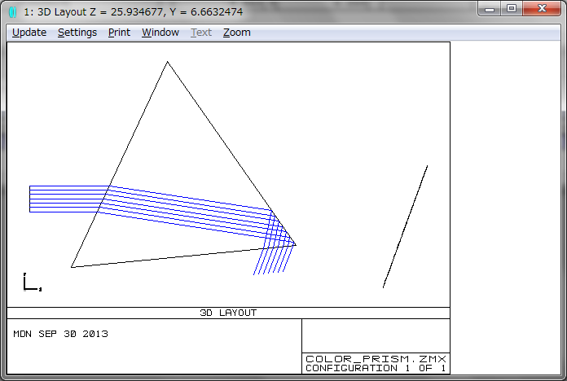Viewport: 567px width, 381px height.
Task: Close the 3D Layout window
Action: tap(541, 9)
